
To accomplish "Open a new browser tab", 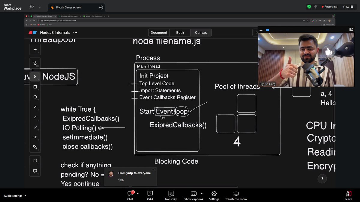I will pyautogui.click(x=108, y=16).
